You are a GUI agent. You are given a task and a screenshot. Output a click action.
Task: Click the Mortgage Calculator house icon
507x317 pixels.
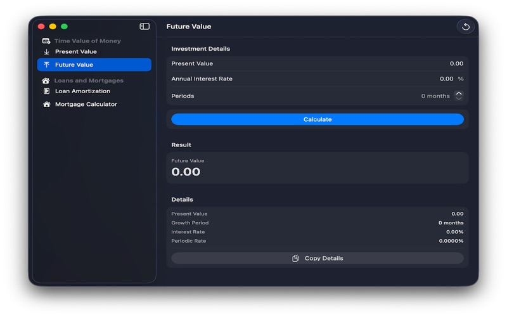(x=46, y=105)
